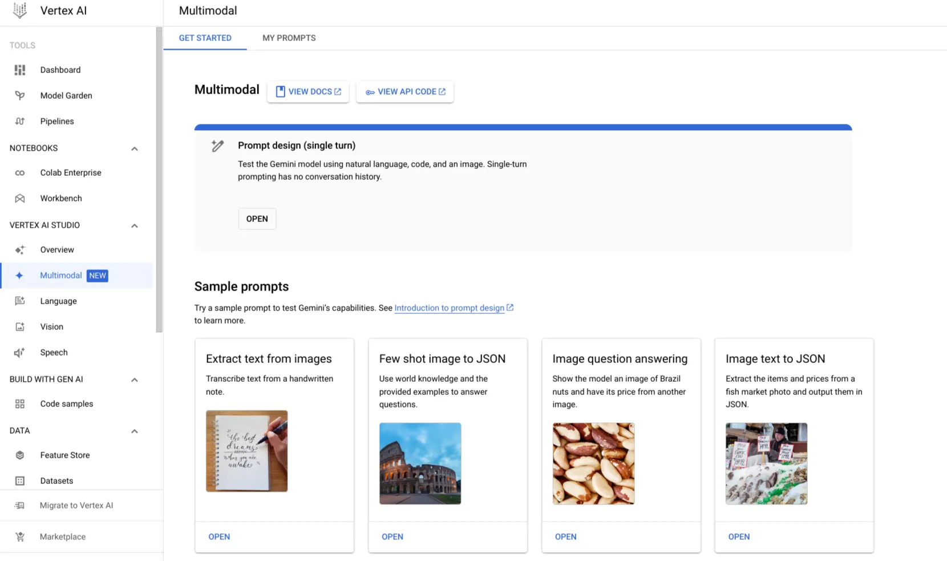Screen dimensions: 947x561
Task: Select the Model Garden icon
Action: tap(20, 95)
